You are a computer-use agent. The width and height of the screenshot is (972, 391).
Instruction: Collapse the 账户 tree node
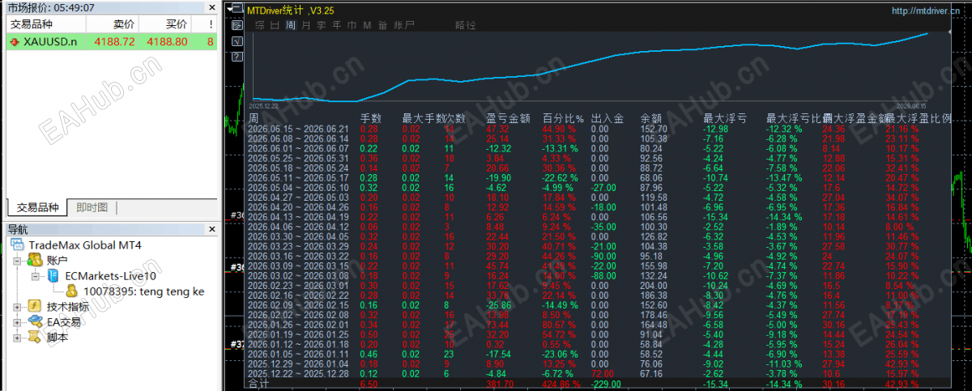coord(17,261)
